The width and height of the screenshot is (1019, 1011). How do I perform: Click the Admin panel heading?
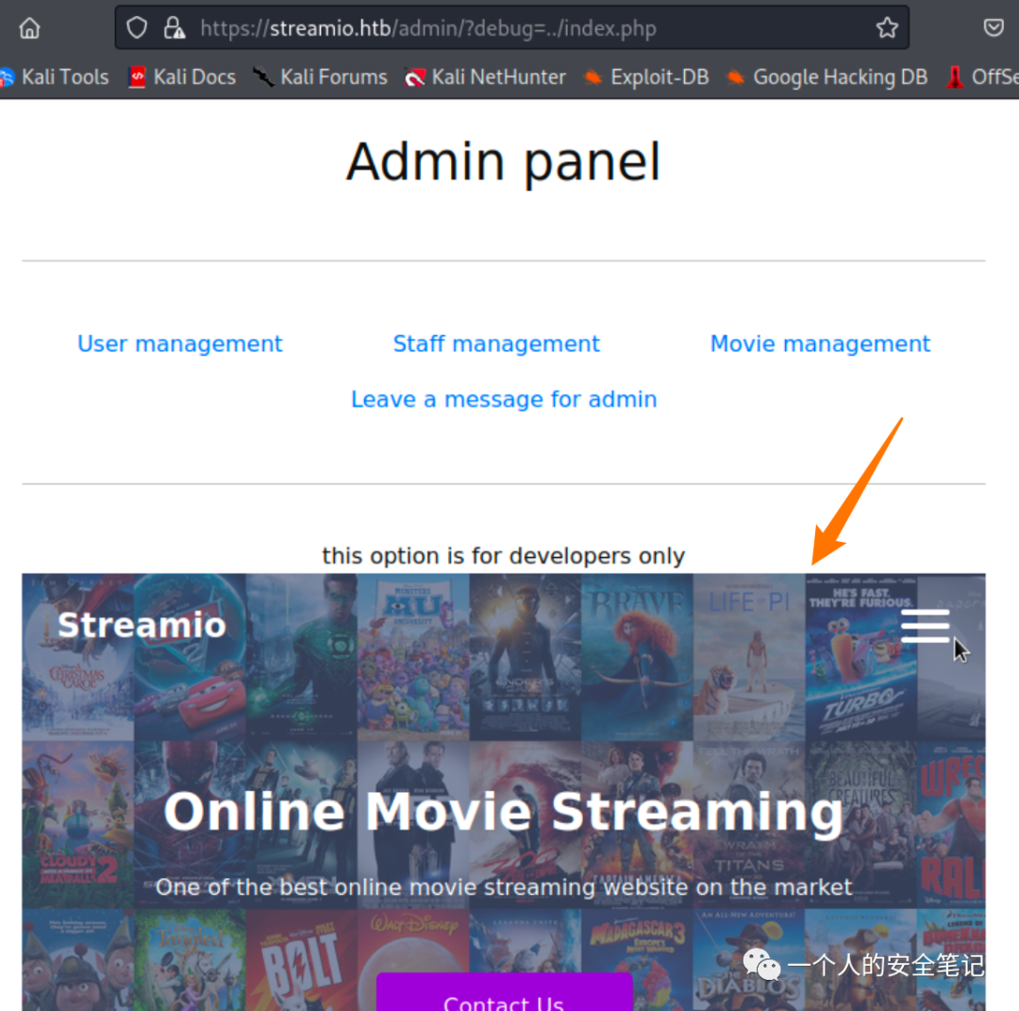[x=504, y=161]
